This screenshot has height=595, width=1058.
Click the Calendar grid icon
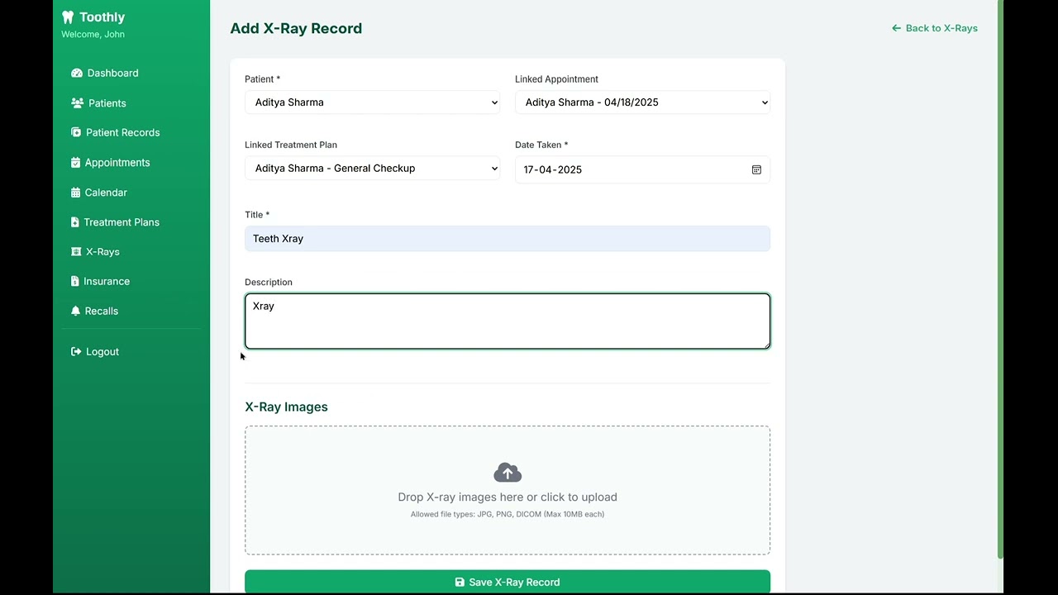[76, 193]
